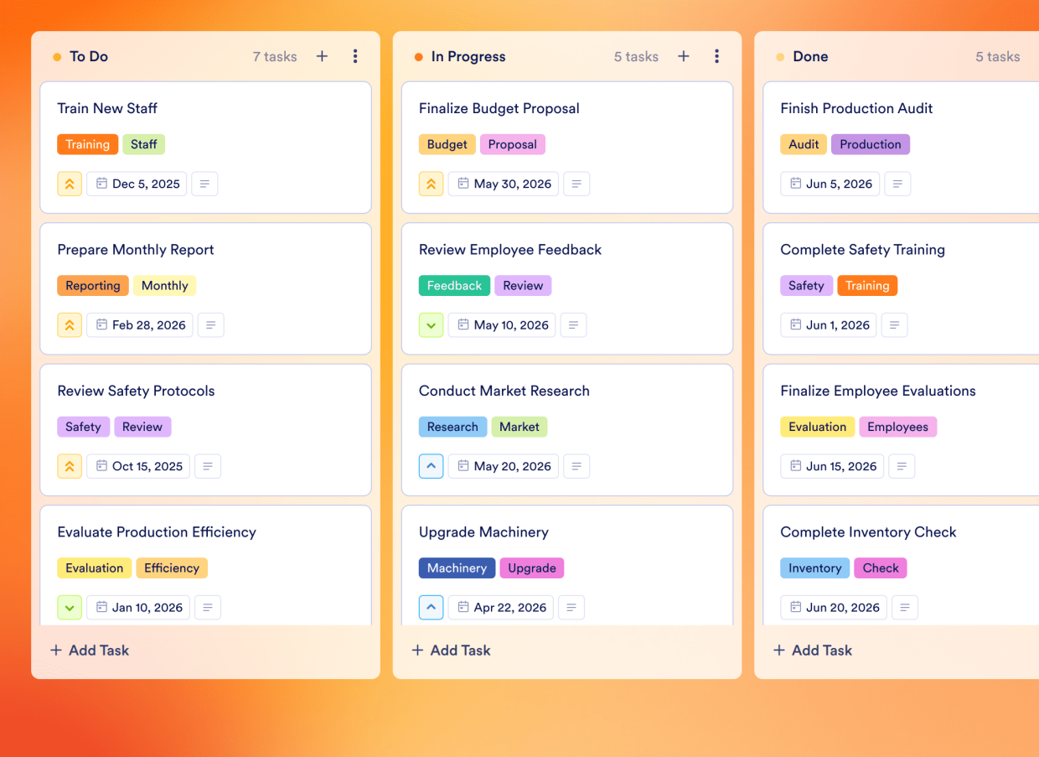This screenshot has width=1039, height=757.
Task: Open the May 20, 2026 date picker
Action: (x=503, y=466)
